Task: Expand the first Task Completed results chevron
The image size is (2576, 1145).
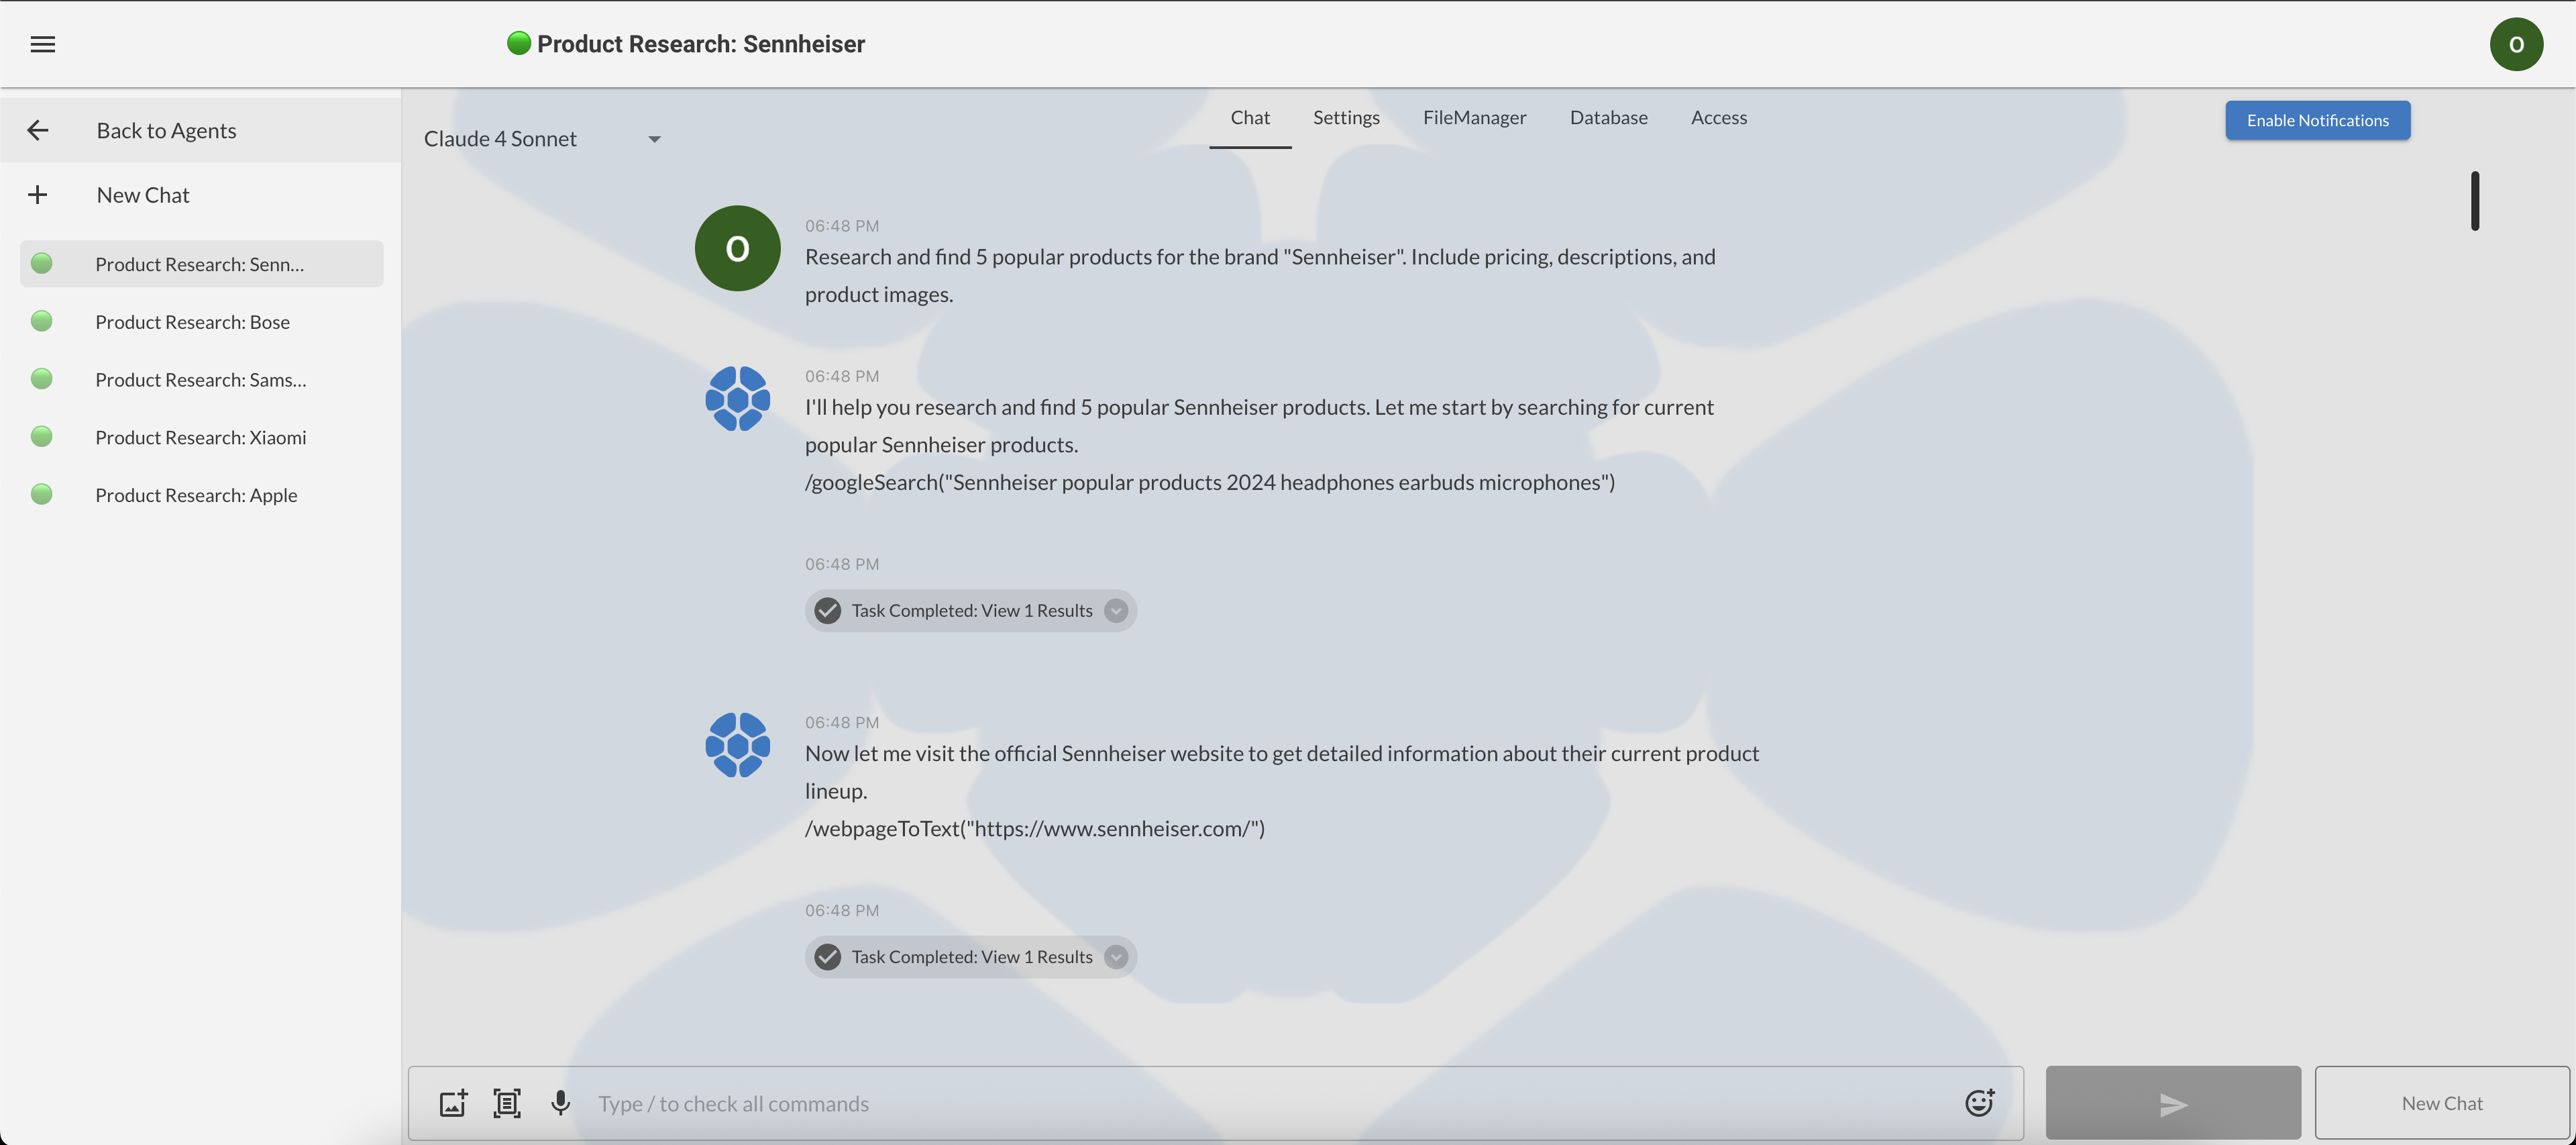Action: pos(1116,611)
